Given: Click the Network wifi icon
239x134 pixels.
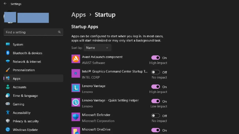Looking at the screenshot, I should [x=8, y=61].
